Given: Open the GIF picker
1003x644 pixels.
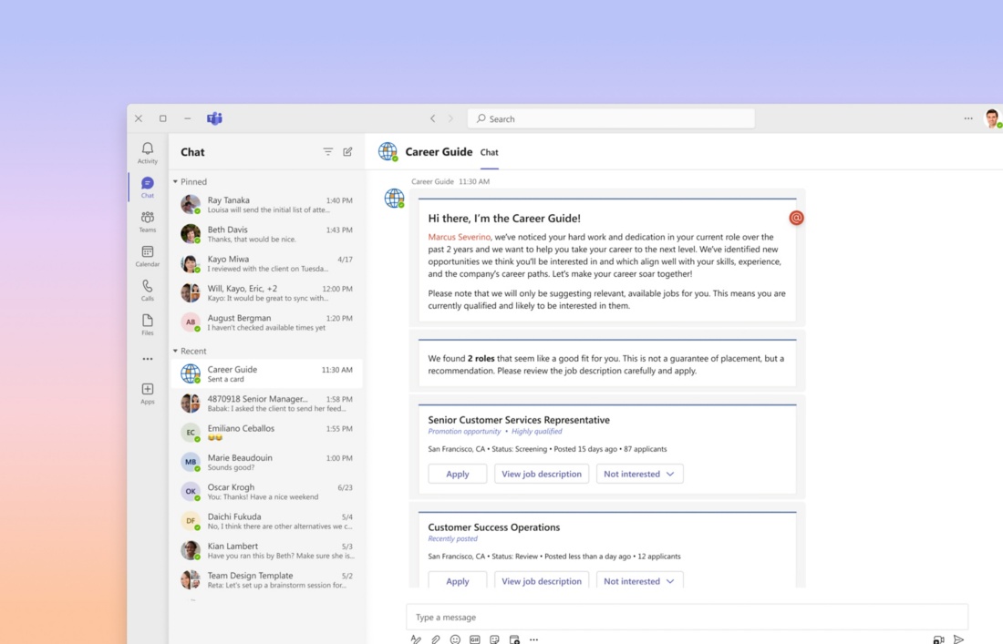Looking at the screenshot, I should point(475,639).
